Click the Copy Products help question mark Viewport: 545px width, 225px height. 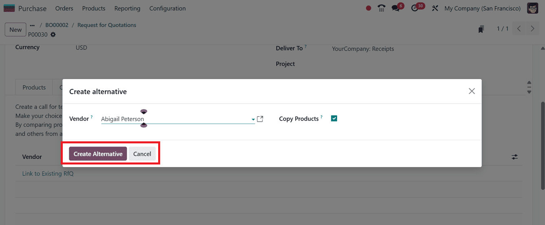point(321,117)
